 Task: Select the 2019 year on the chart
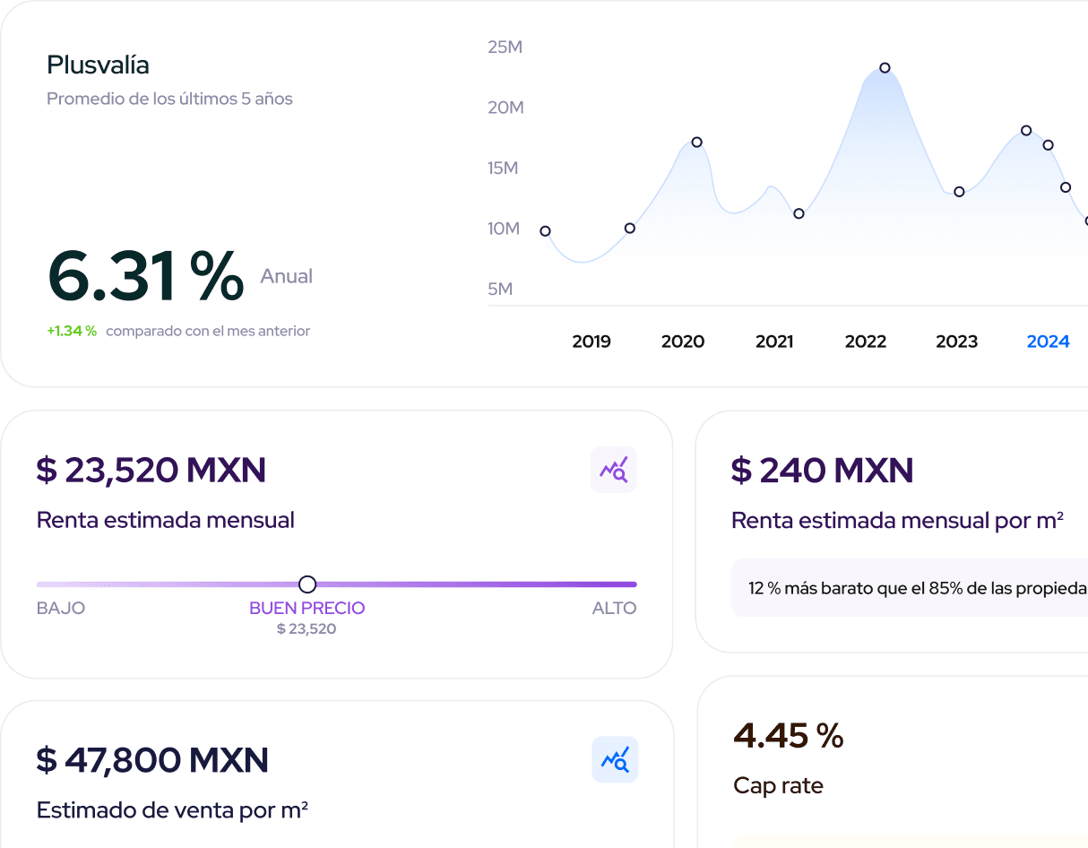591,342
